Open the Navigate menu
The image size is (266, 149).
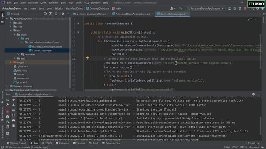pyautogui.click(x=33, y=3)
